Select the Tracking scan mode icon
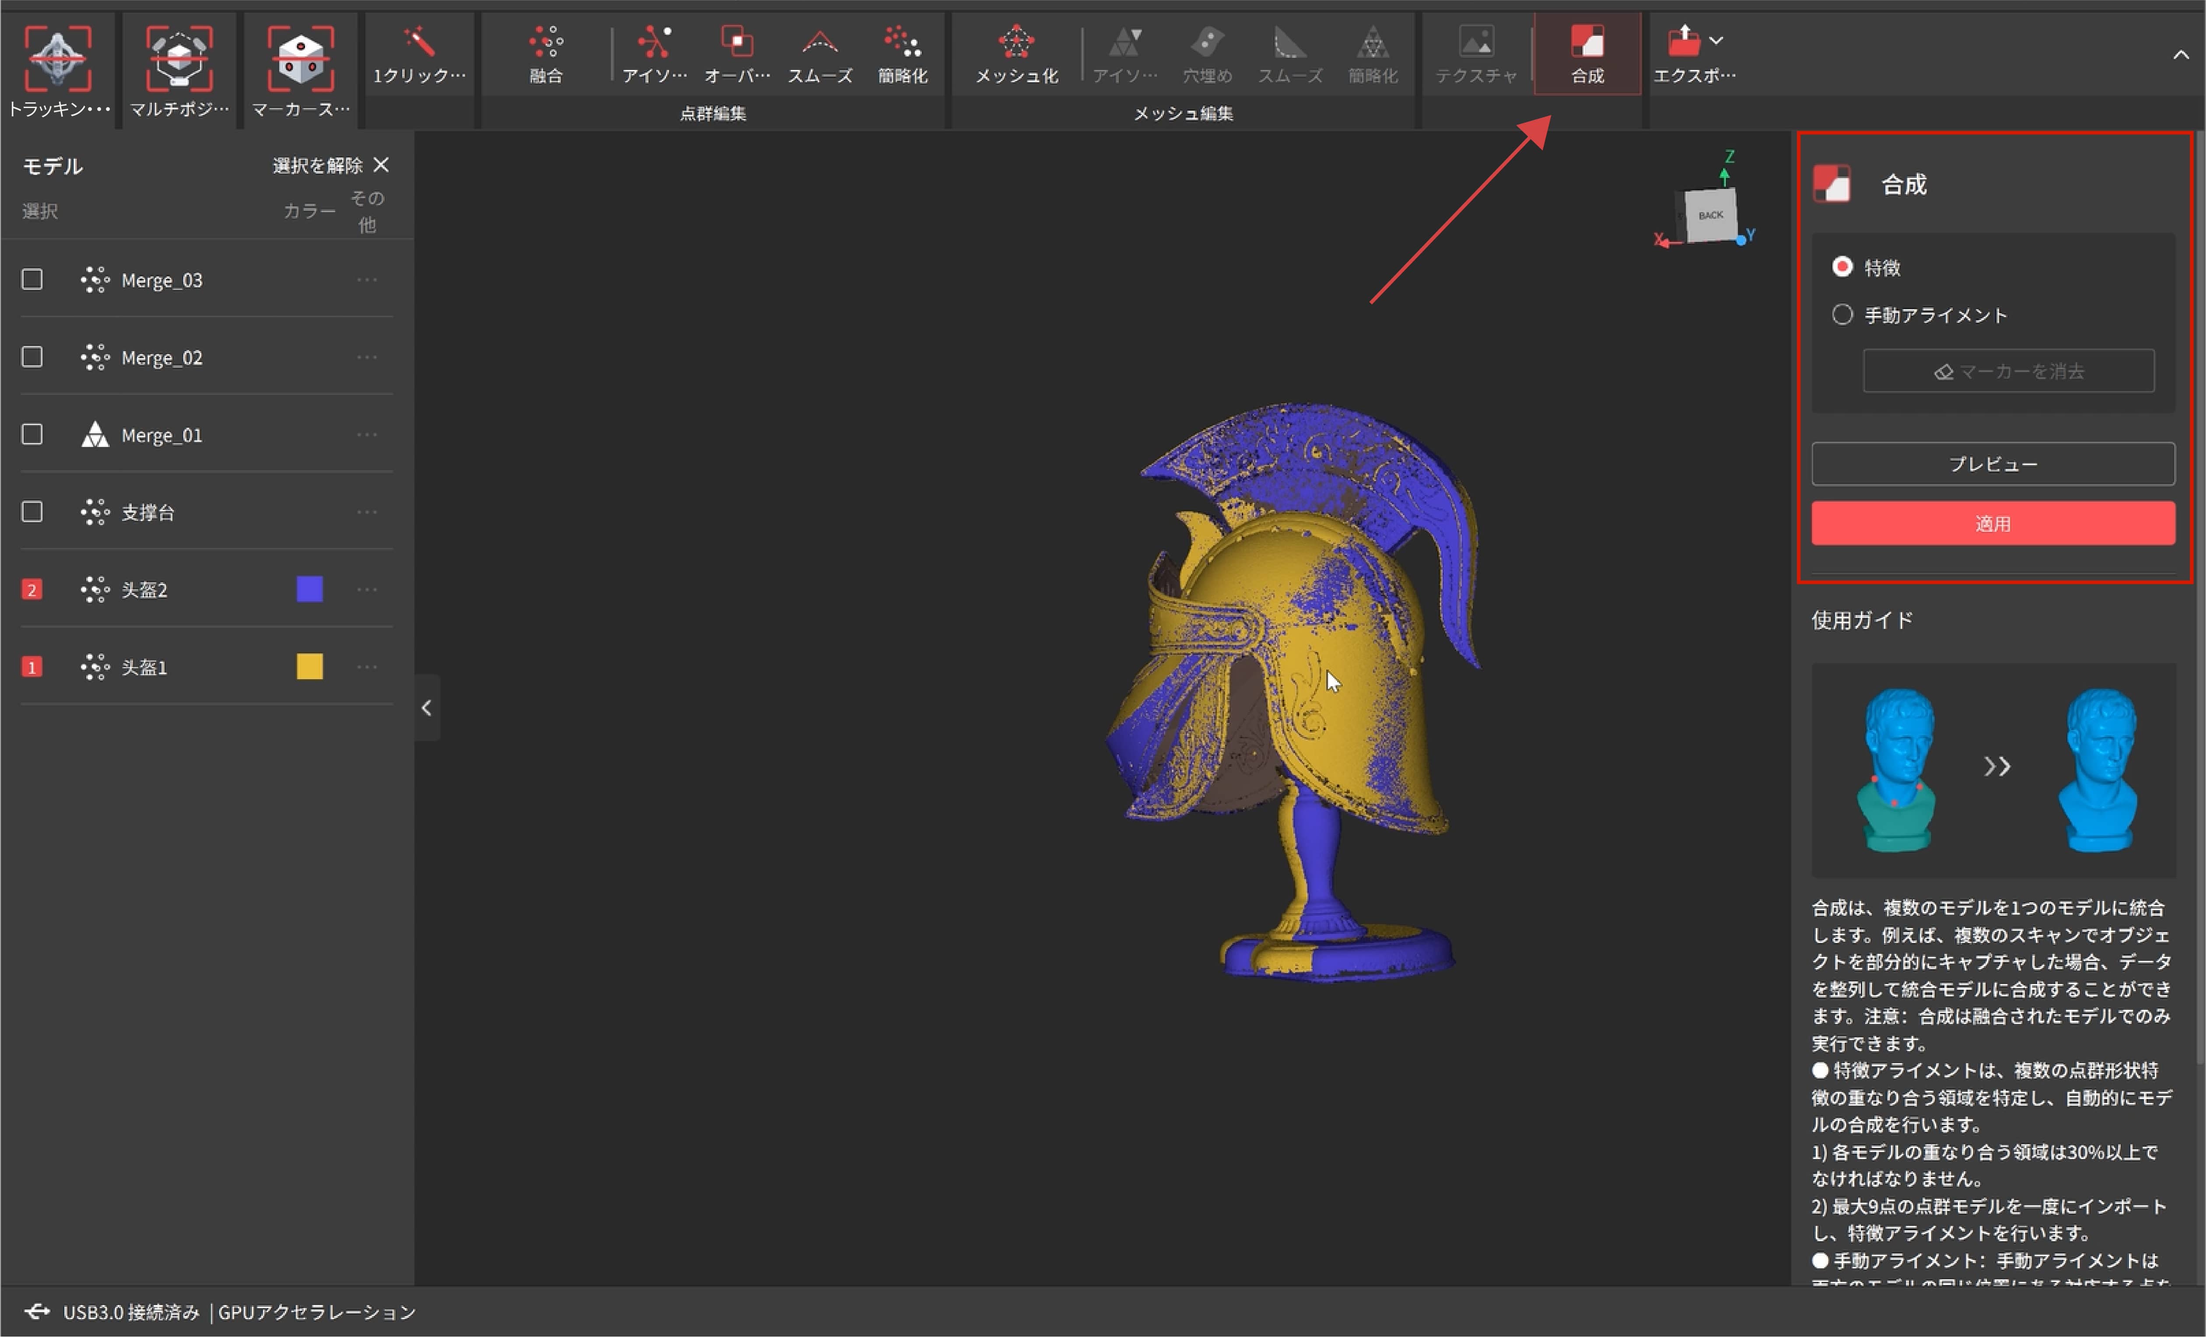This screenshot has width=2207, height=1337. click(x=57, y=59)
